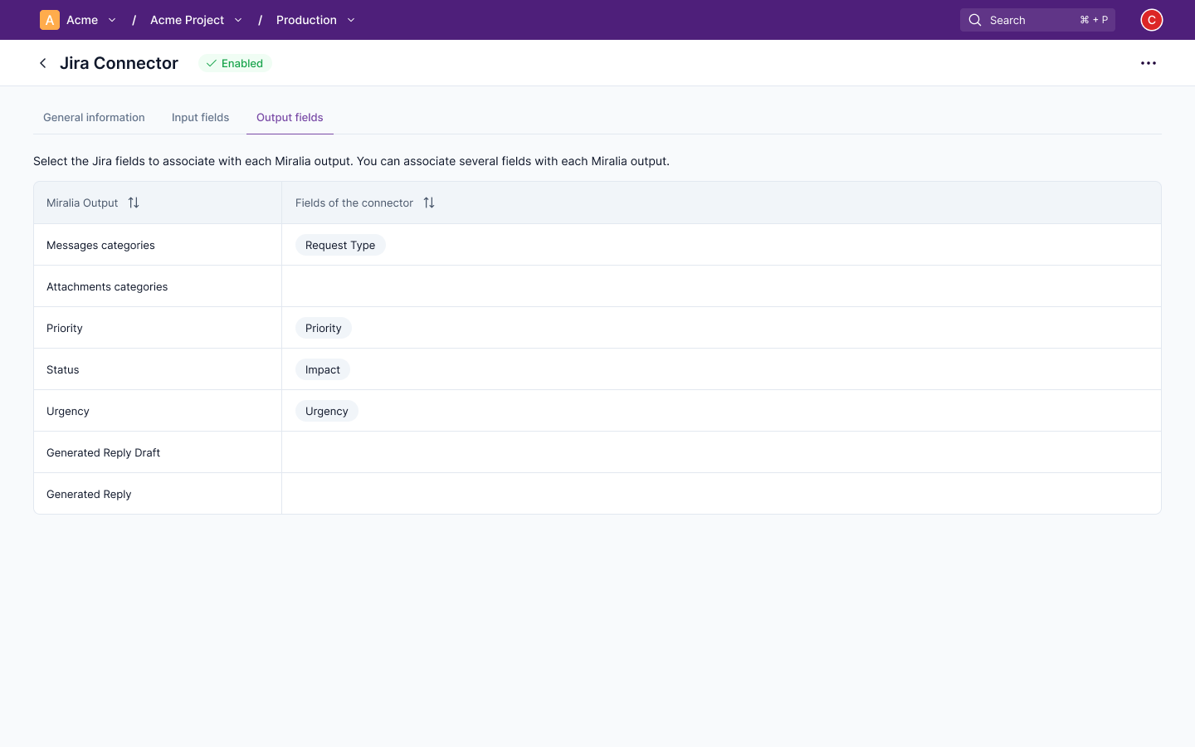Expand the Acme Project dropdown
The height and width of the screenshot is (747, 1195).
pos(238,20)
